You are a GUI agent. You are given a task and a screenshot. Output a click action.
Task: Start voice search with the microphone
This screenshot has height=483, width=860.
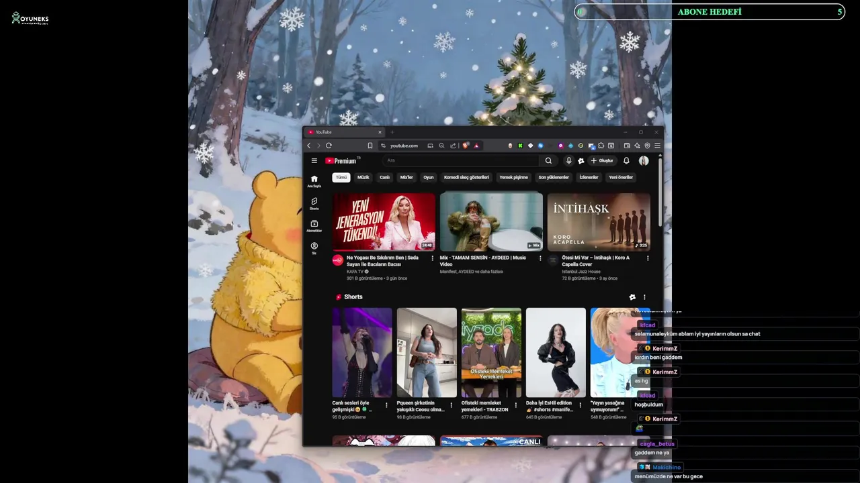point(568,161)
